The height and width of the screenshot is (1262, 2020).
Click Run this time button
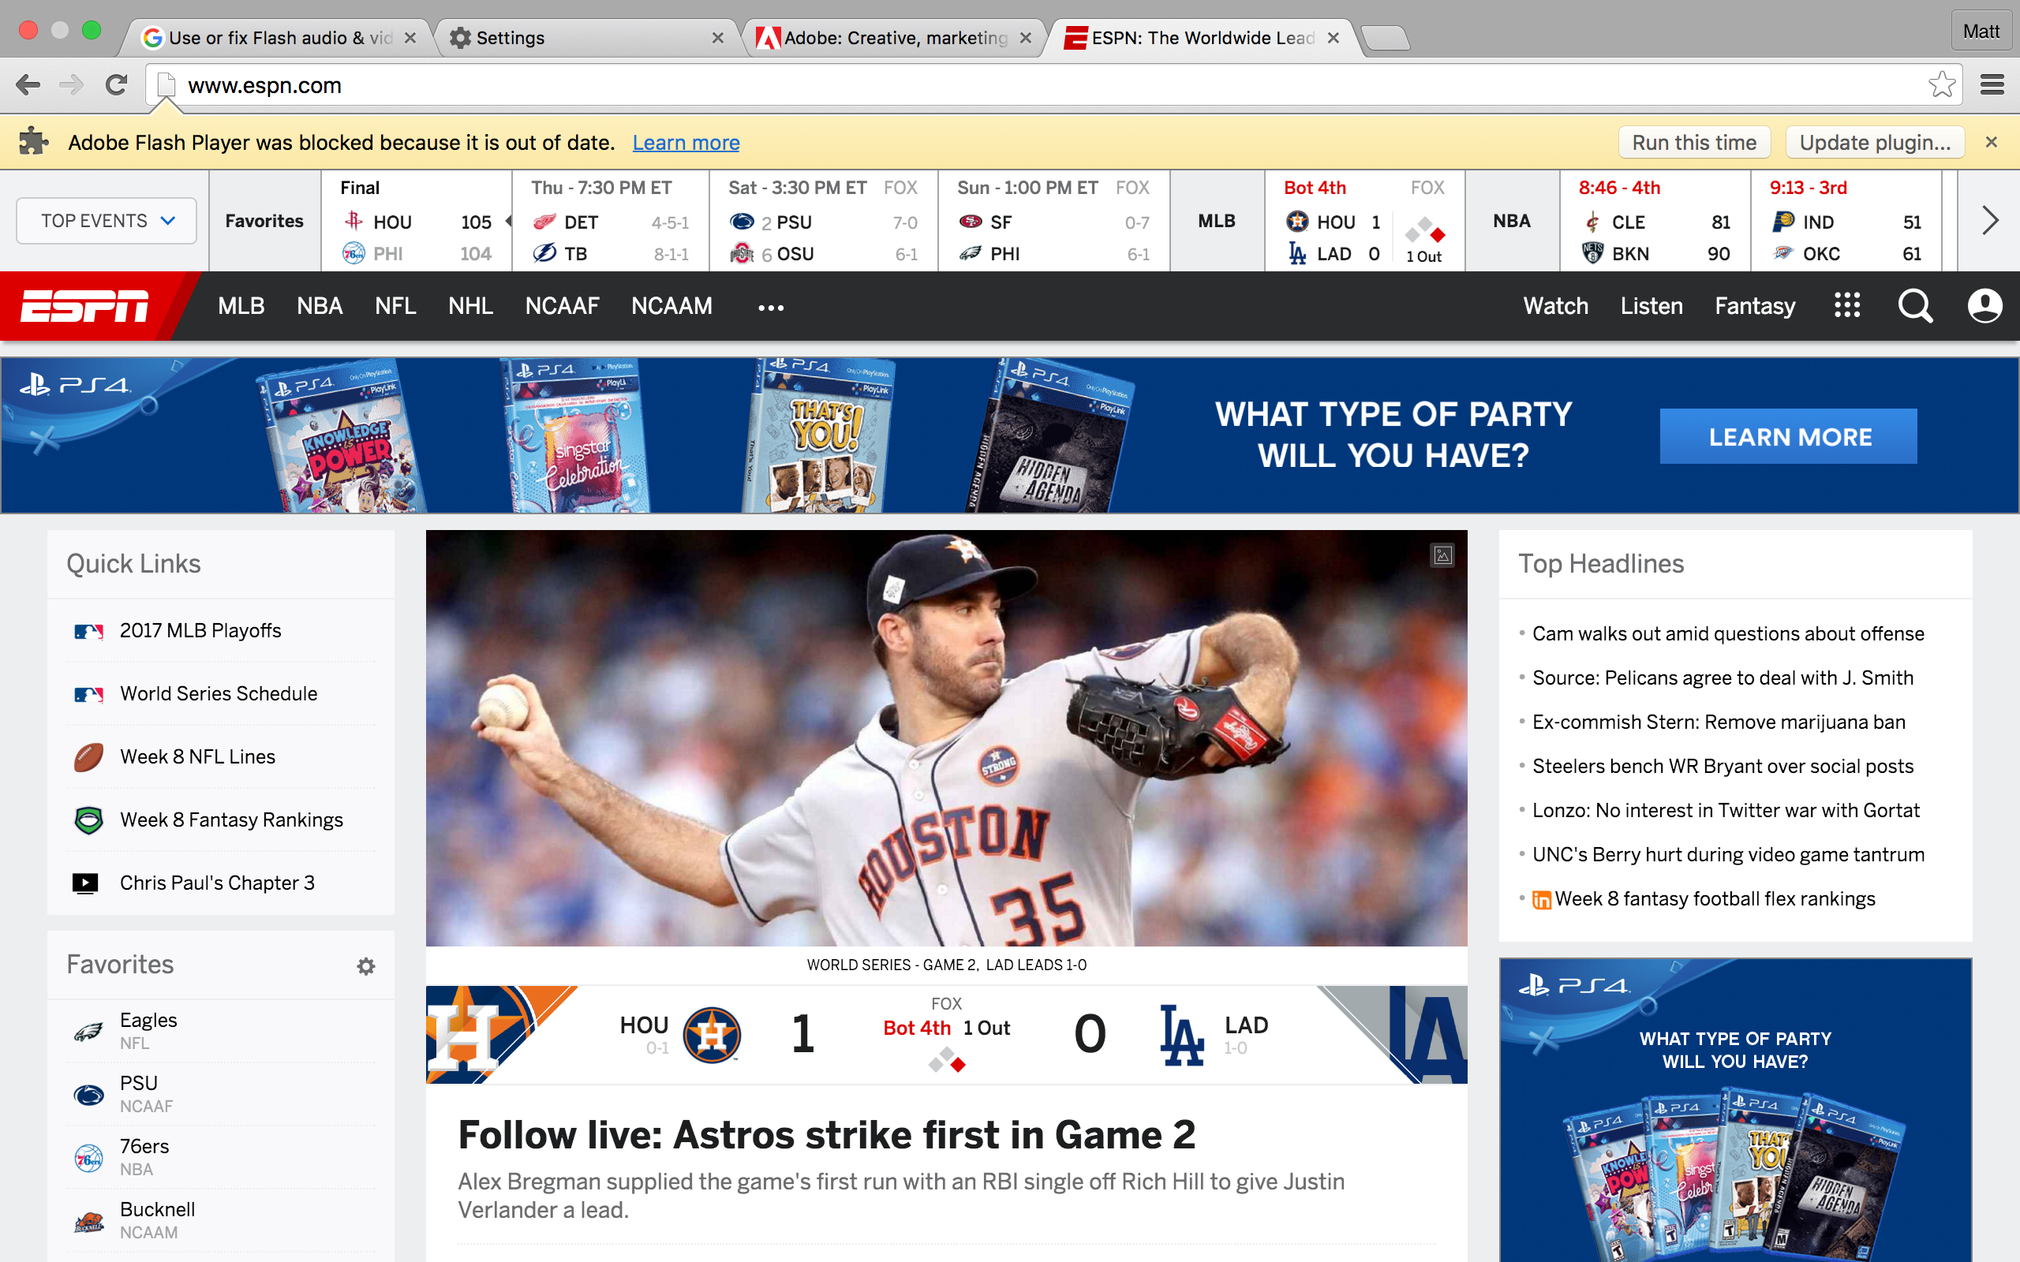click(x=1693, y=142)
